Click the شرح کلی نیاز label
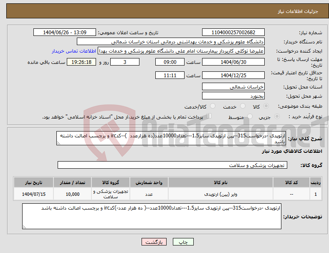 (x=305, y=139)
